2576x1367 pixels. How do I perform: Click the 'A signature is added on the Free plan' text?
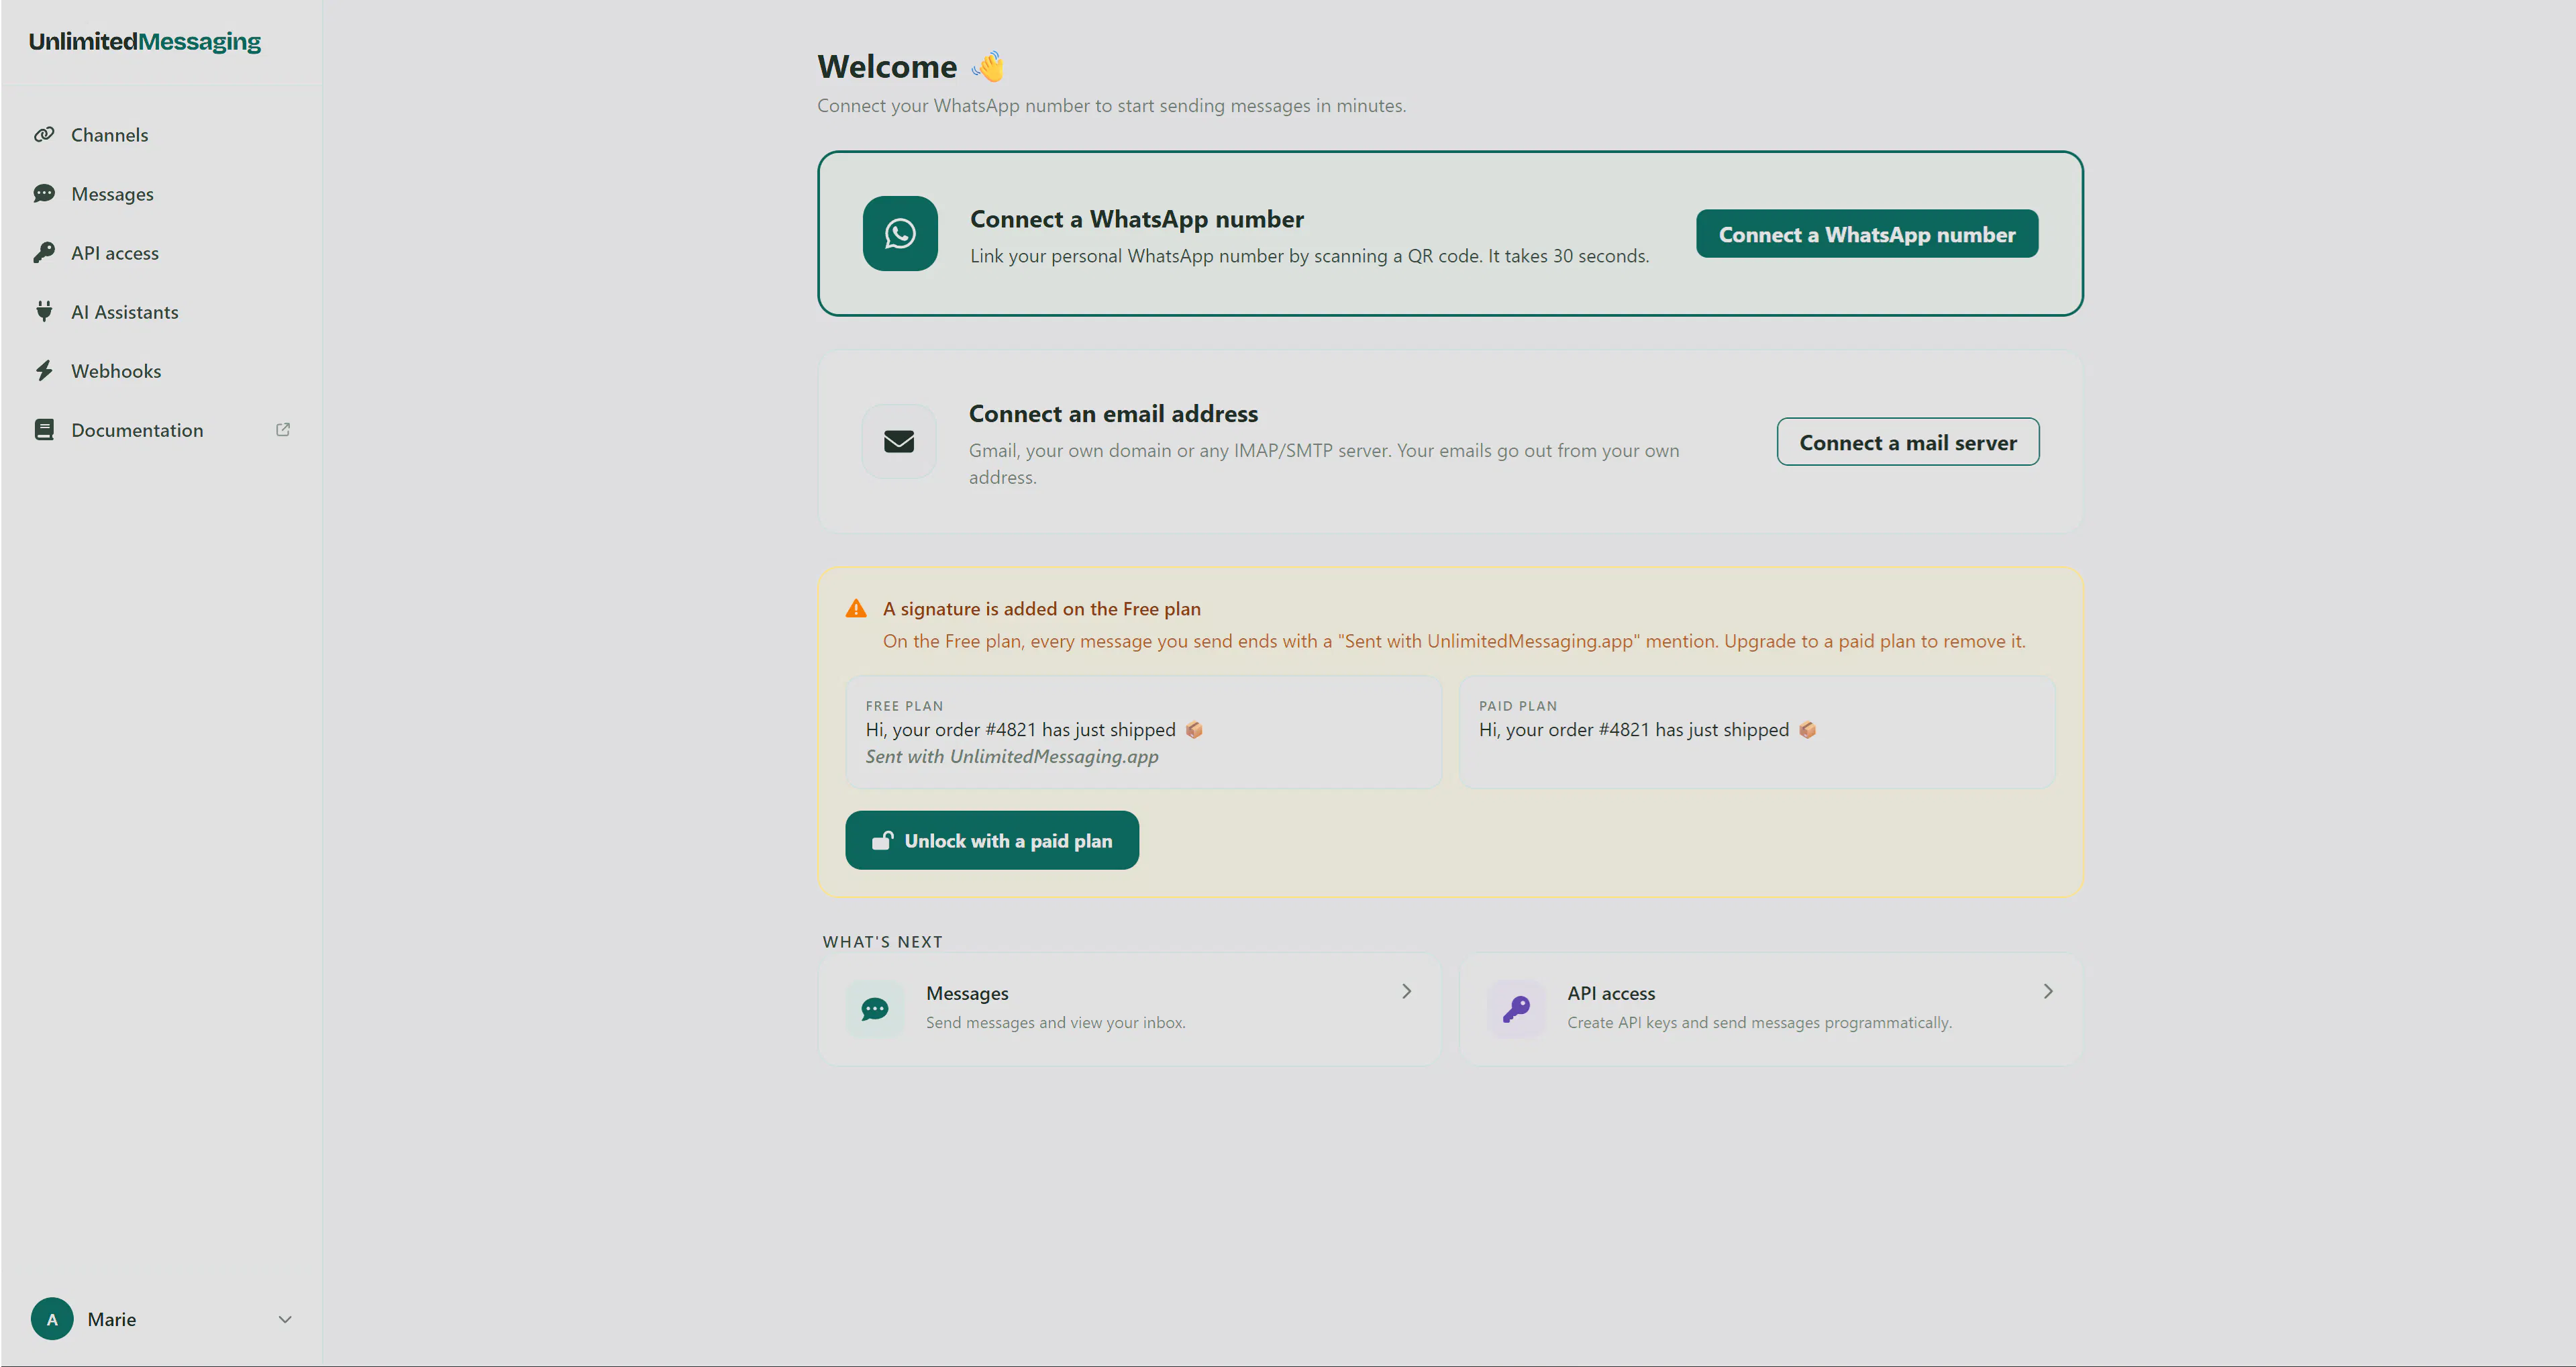1041,608
